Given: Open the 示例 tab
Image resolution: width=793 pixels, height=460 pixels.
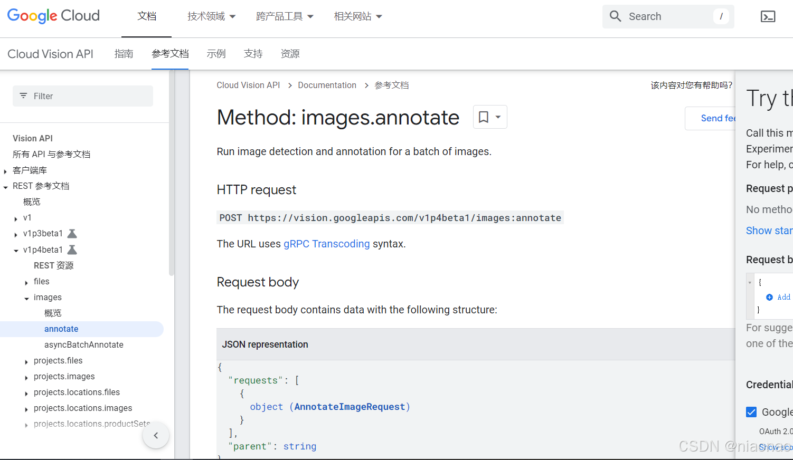Looking at the screenshot, I should 216,54.
